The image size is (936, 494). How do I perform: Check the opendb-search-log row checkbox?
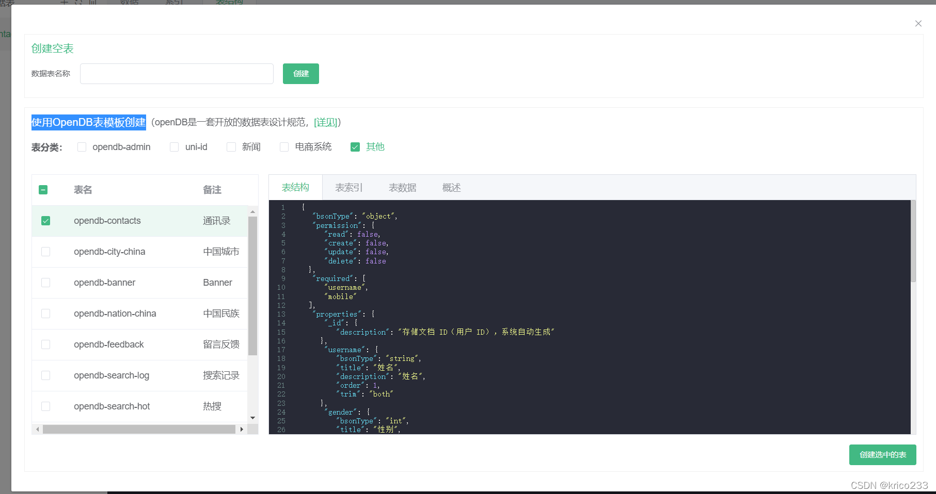pyautogui.click(x=45, y=375)
